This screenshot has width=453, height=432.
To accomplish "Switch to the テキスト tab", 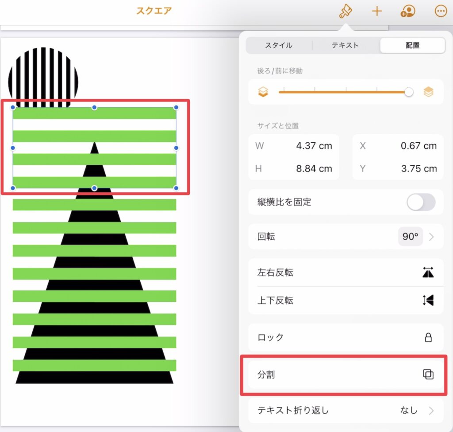I will click(345, 46).
